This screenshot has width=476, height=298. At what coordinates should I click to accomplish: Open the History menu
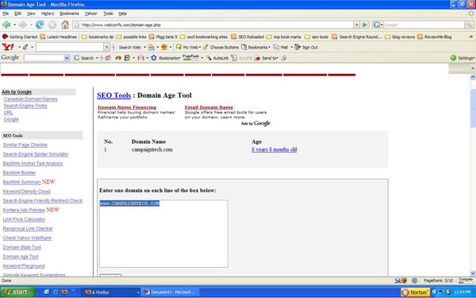[48, 14]
